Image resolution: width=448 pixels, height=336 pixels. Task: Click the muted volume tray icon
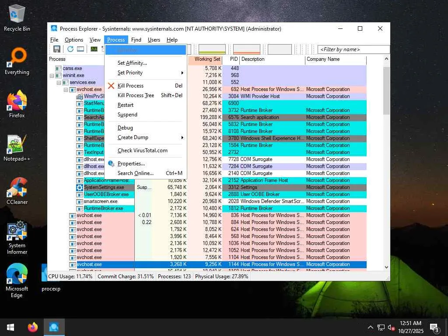(391, 327)
